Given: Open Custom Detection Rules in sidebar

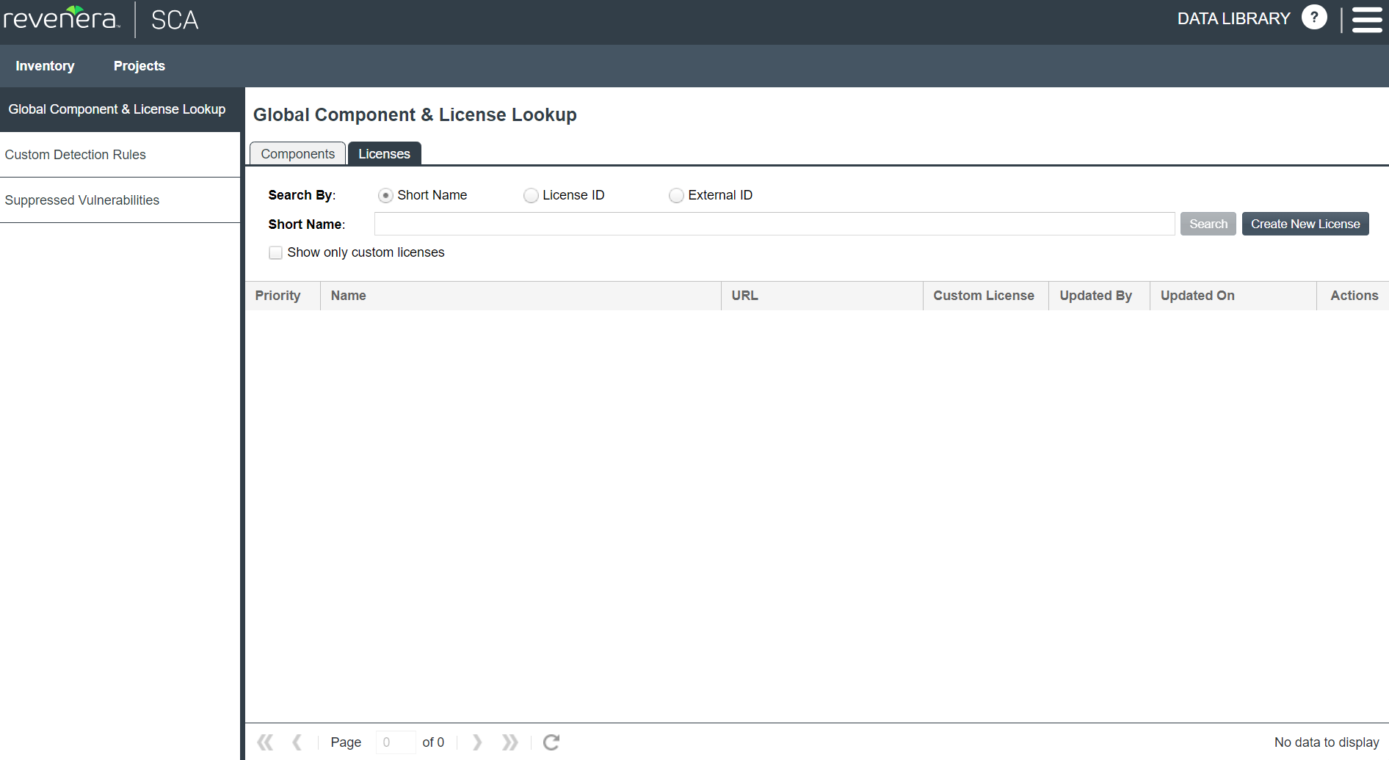Looking at the screenshot, I should click(76, 155).
